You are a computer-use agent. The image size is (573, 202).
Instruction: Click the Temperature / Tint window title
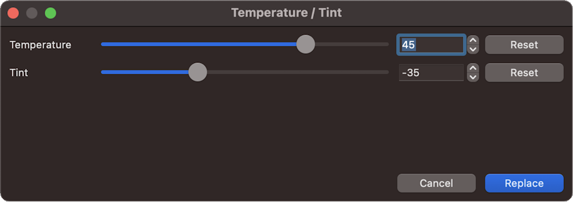pos(286,13)
